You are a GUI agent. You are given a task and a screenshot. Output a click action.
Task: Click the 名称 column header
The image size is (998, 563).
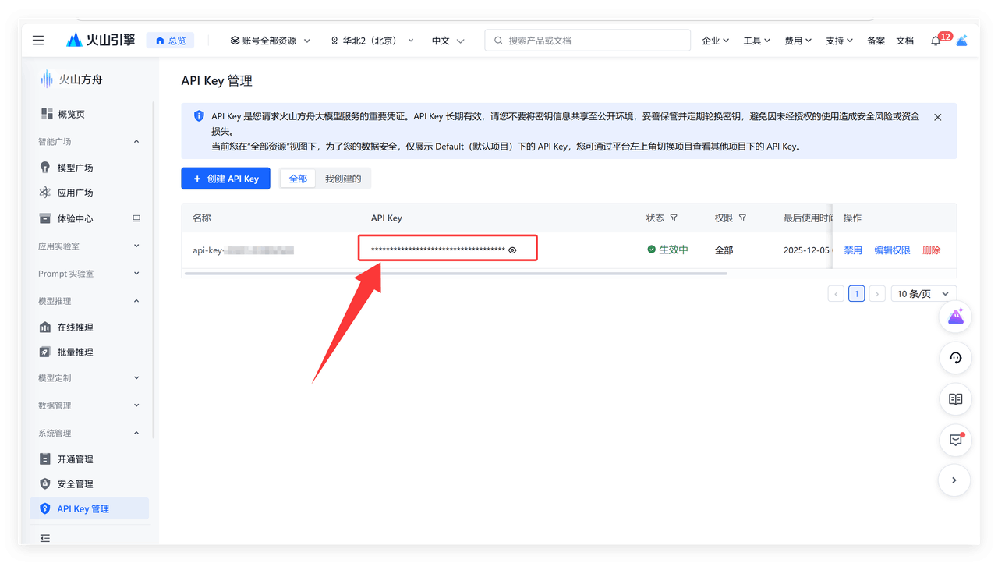pos(202,218)
